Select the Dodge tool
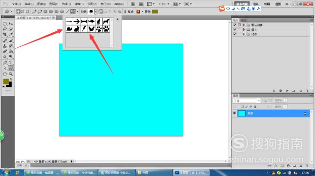Screen dimensions: 315x176 point(11,56)
